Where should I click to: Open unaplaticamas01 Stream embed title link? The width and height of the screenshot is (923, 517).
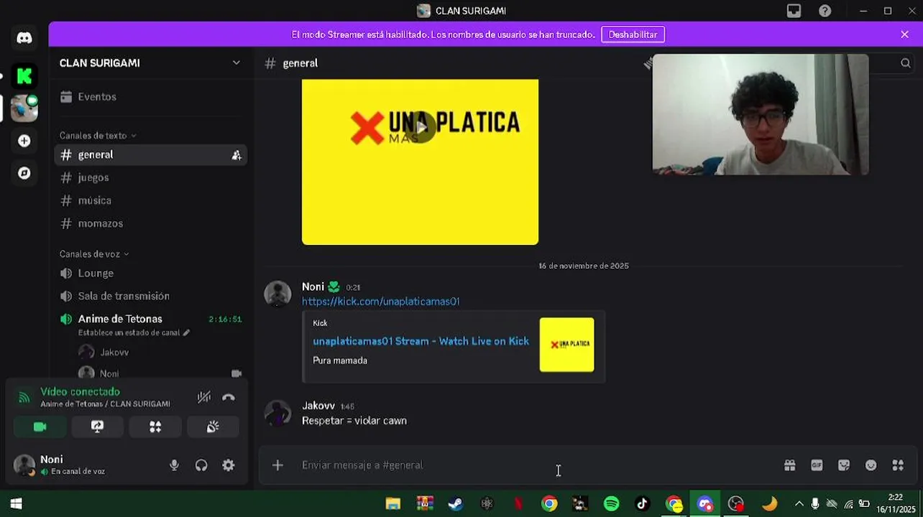(421, 341)
